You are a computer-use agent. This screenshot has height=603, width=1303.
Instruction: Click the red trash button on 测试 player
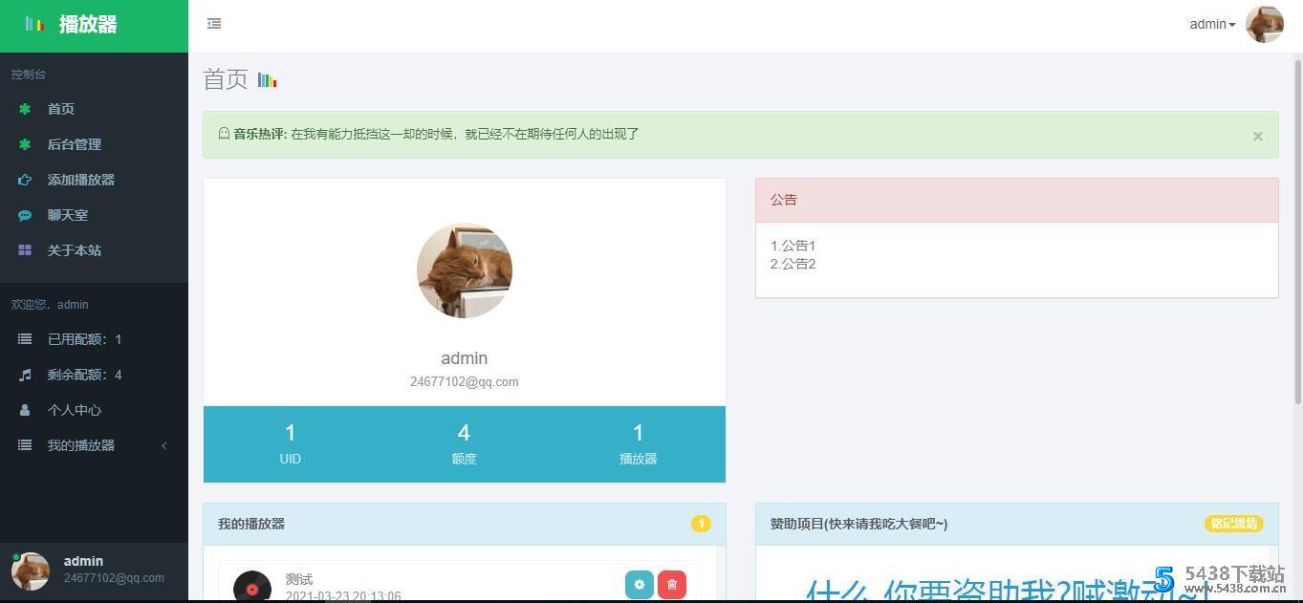[671, 584]
